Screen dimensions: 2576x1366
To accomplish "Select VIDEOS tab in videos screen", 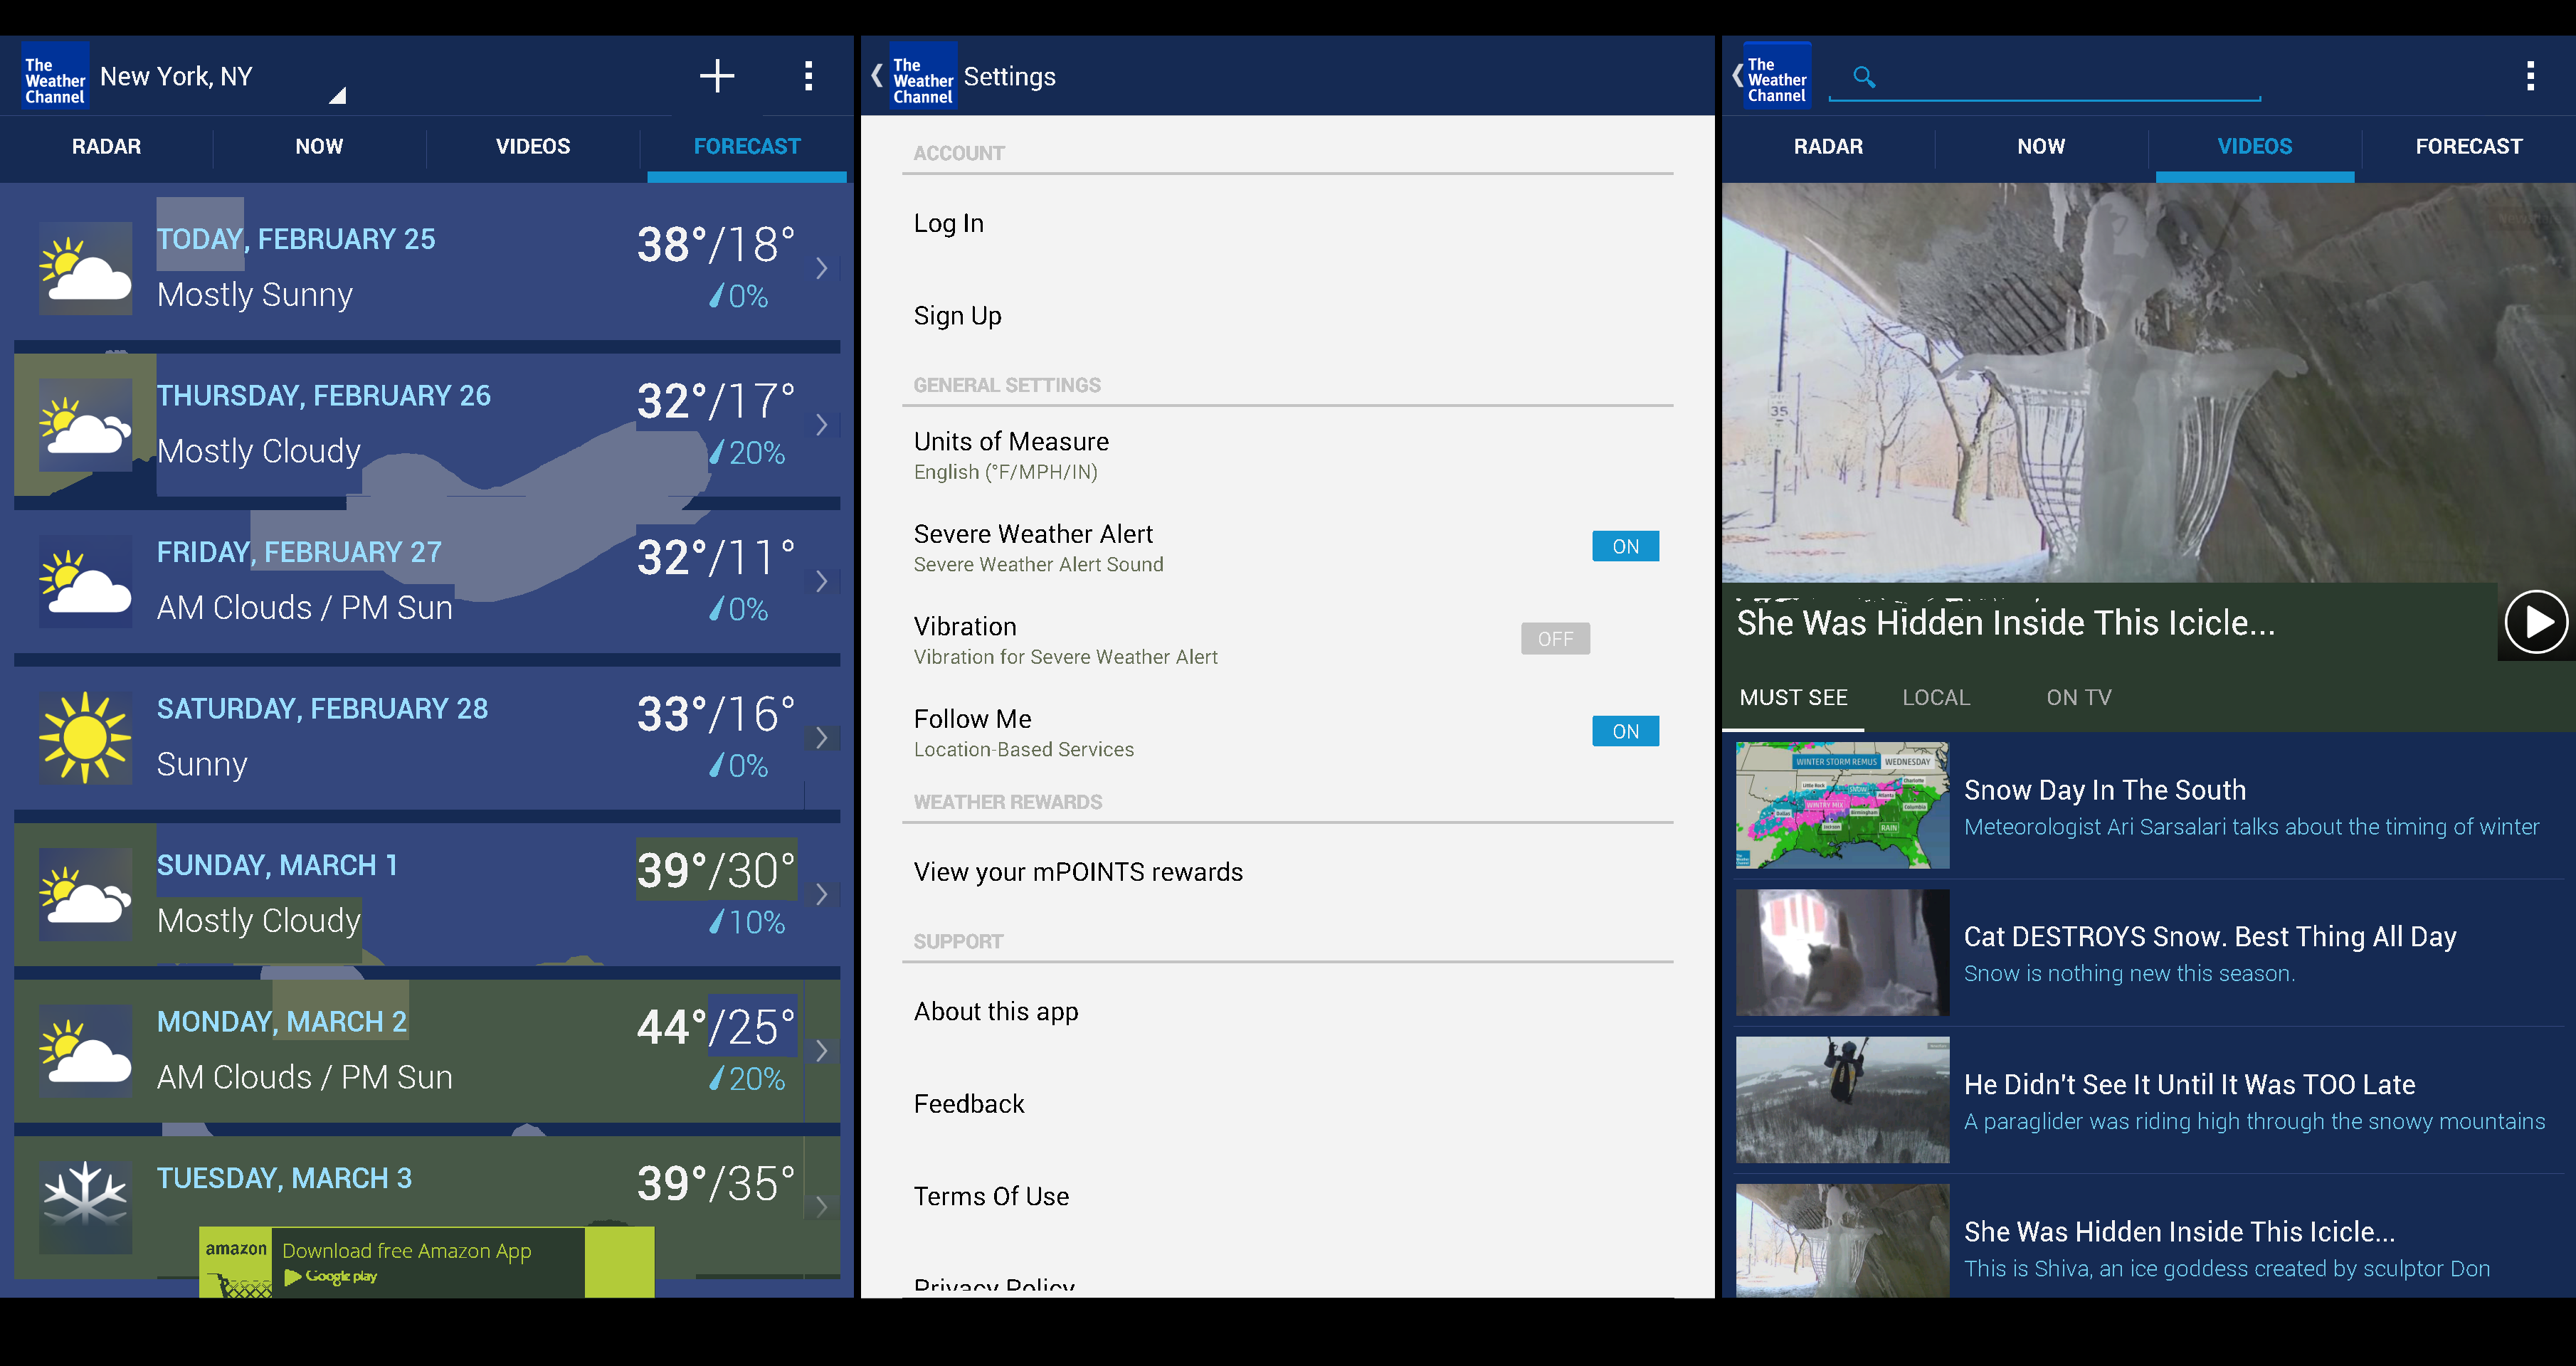I will click(x=2255, y=147).
